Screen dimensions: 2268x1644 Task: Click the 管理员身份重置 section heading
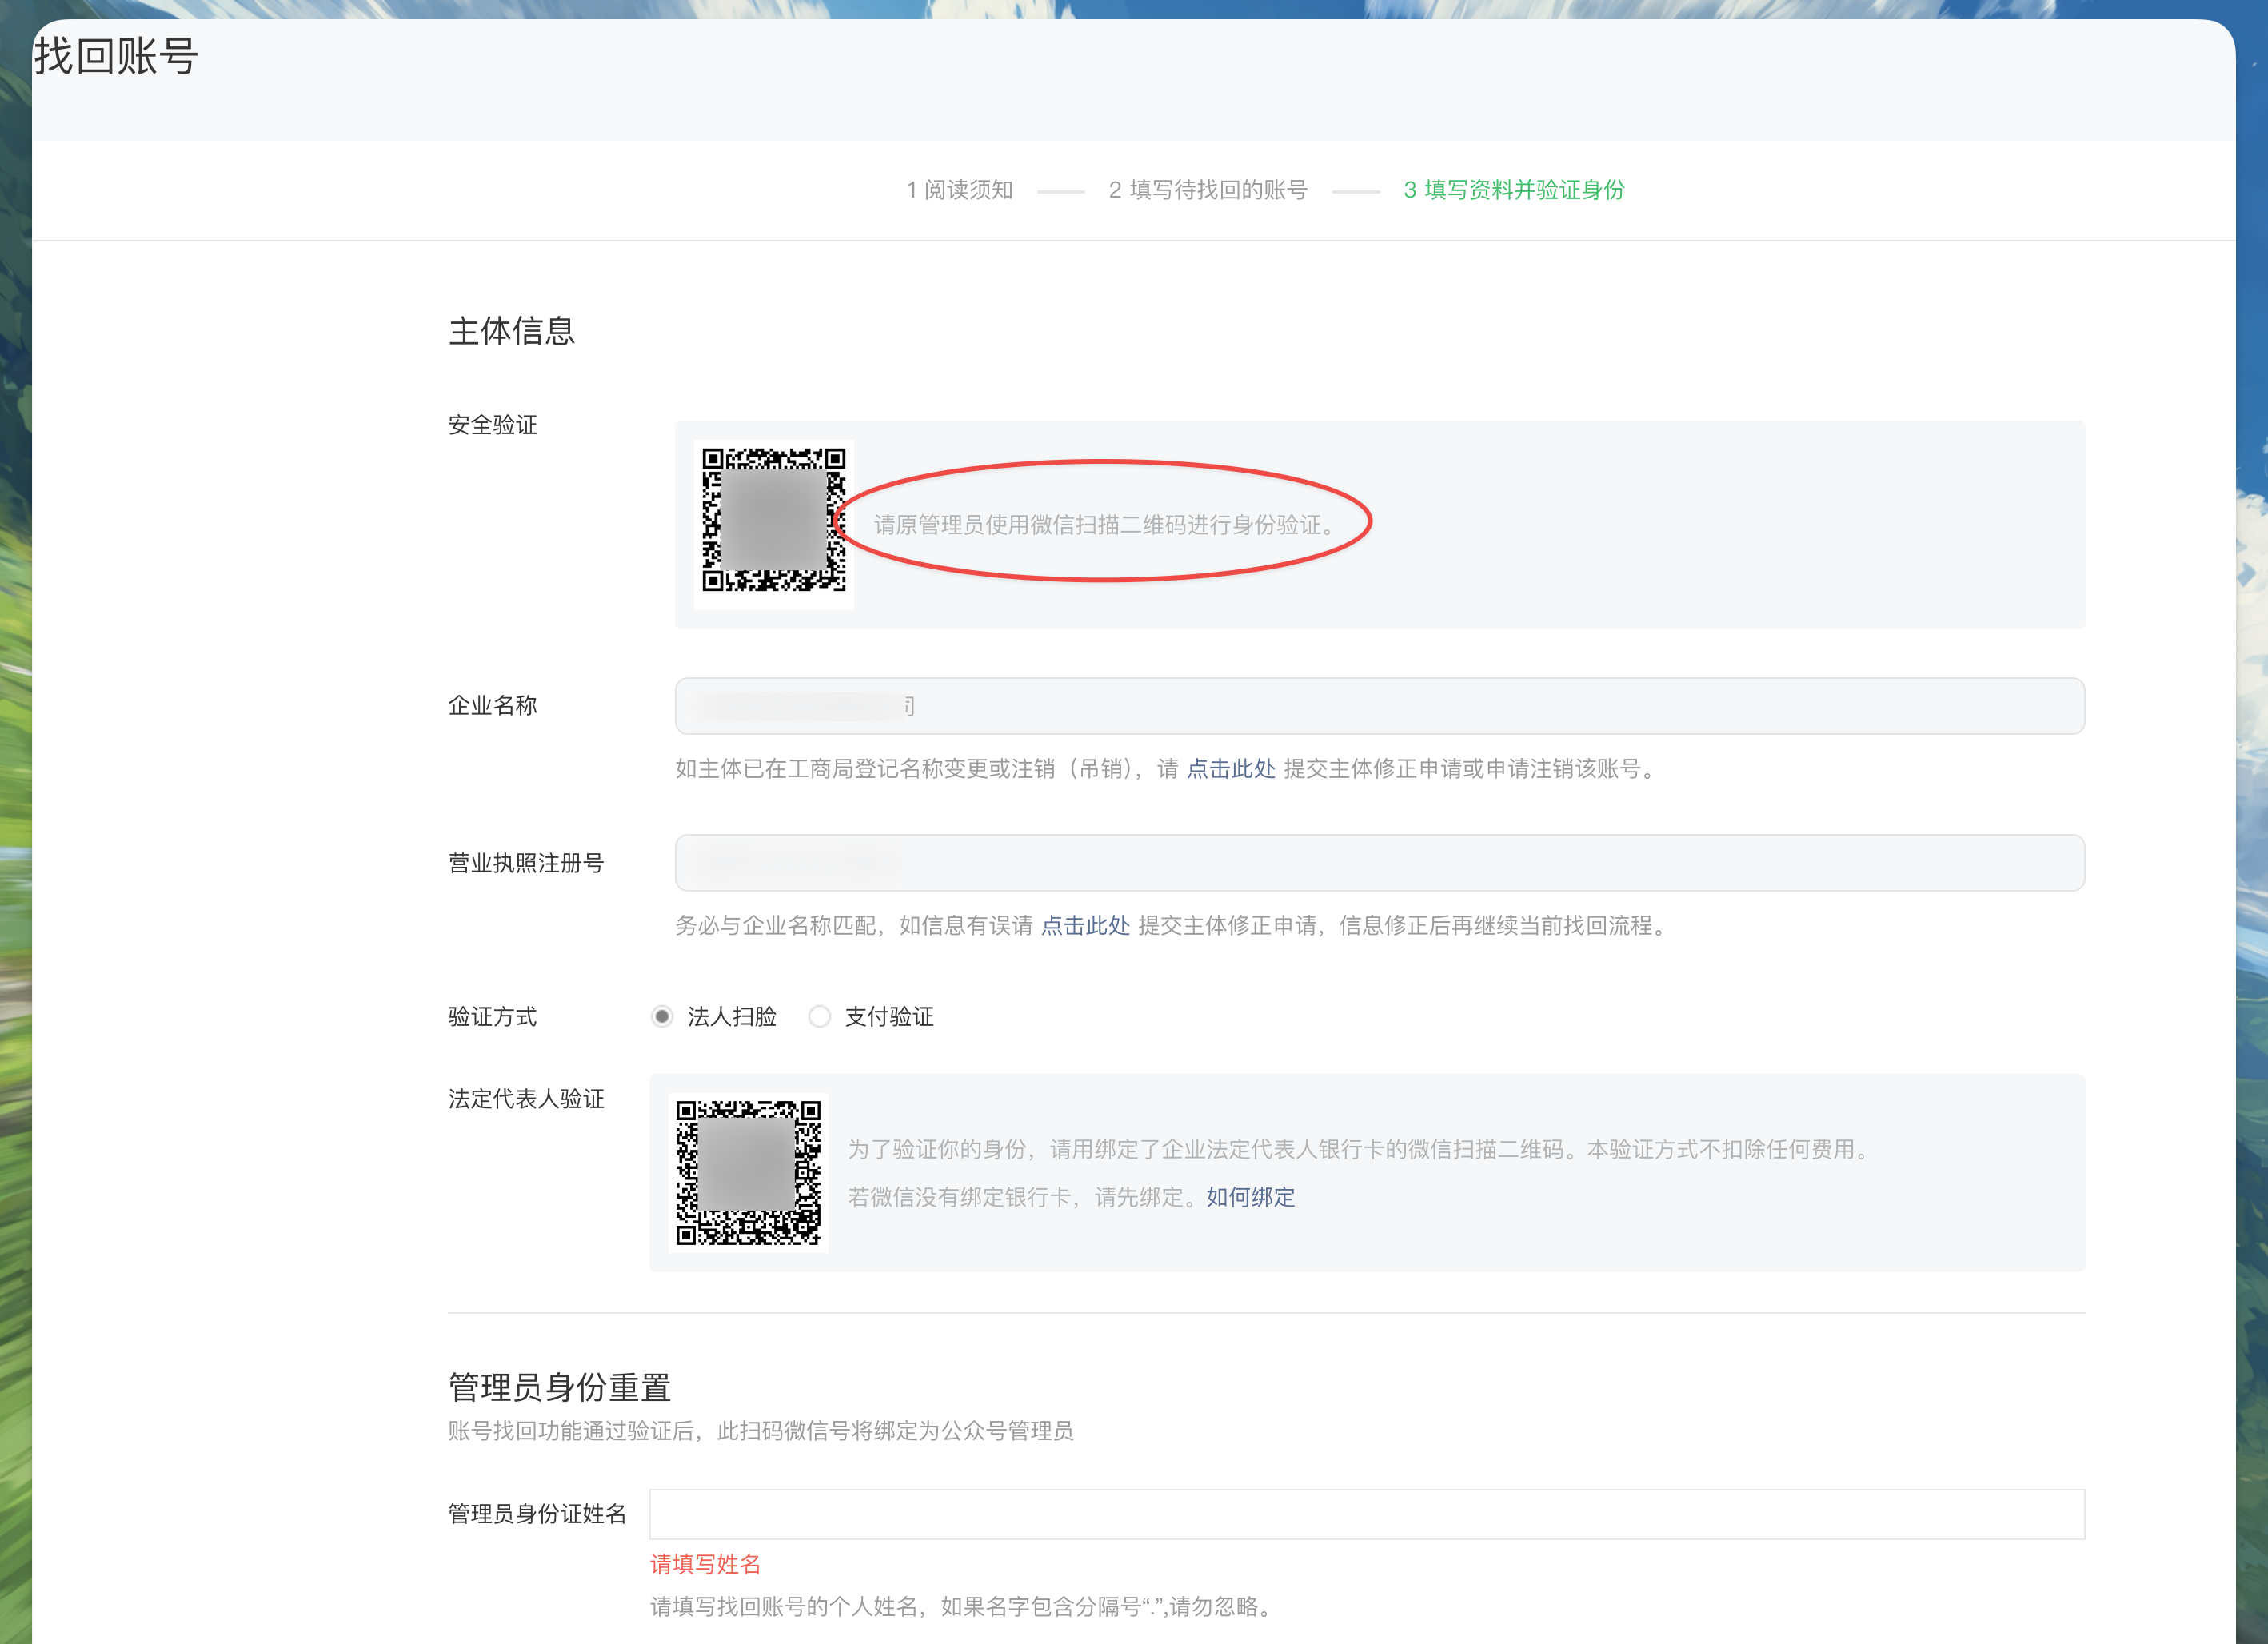[x=559, y=1387]
